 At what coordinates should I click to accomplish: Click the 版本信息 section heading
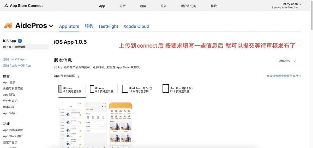tap(63, 60)
